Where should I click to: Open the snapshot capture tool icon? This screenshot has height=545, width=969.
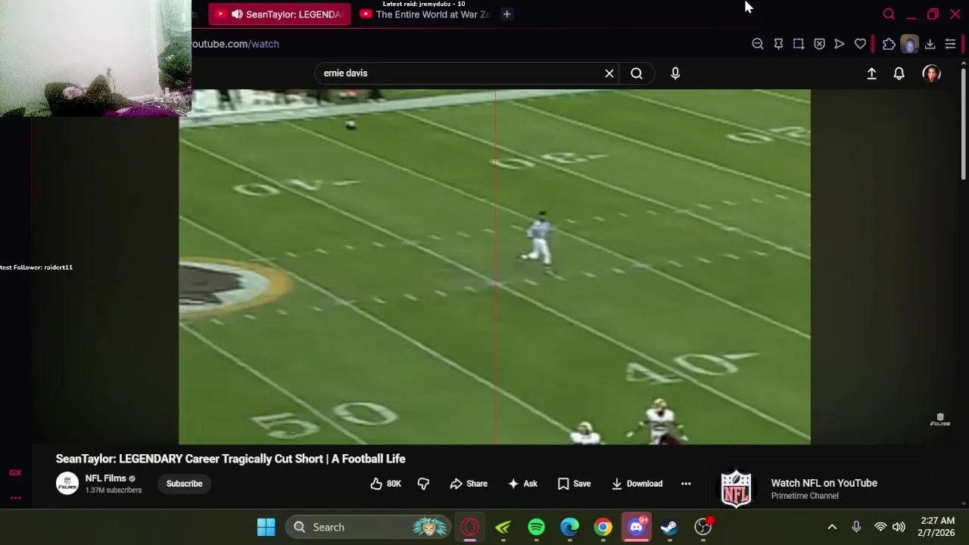click(x=799, y=44)
